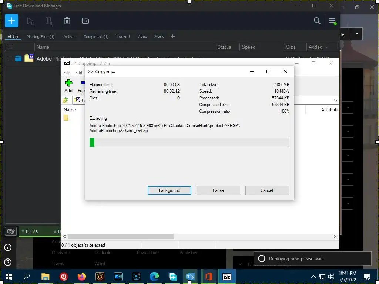Click the blue plus add download button
Image resolution: width=379 pixels, height=284 pixels.
[x=11, y=21]
